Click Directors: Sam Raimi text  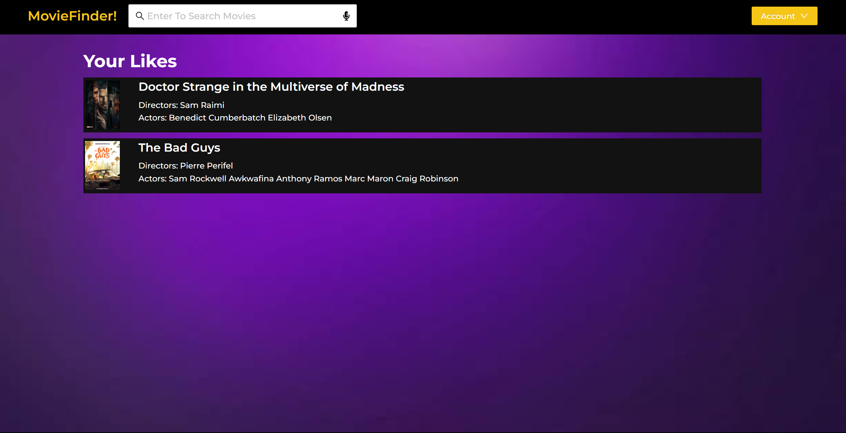pyautogui.click(x=181, y=105)
